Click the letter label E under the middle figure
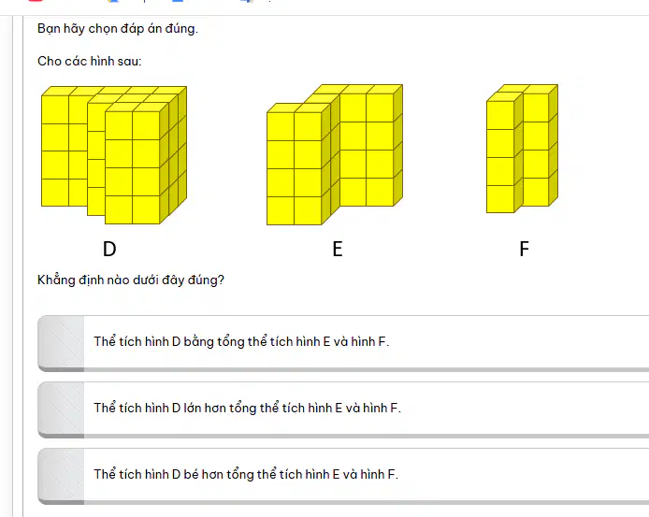The width and height of the screenshot is (649, 517). click(x=338, y=249)
